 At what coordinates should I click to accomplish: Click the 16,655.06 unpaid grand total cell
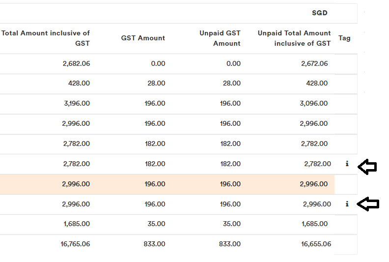(x=316, y=244)
